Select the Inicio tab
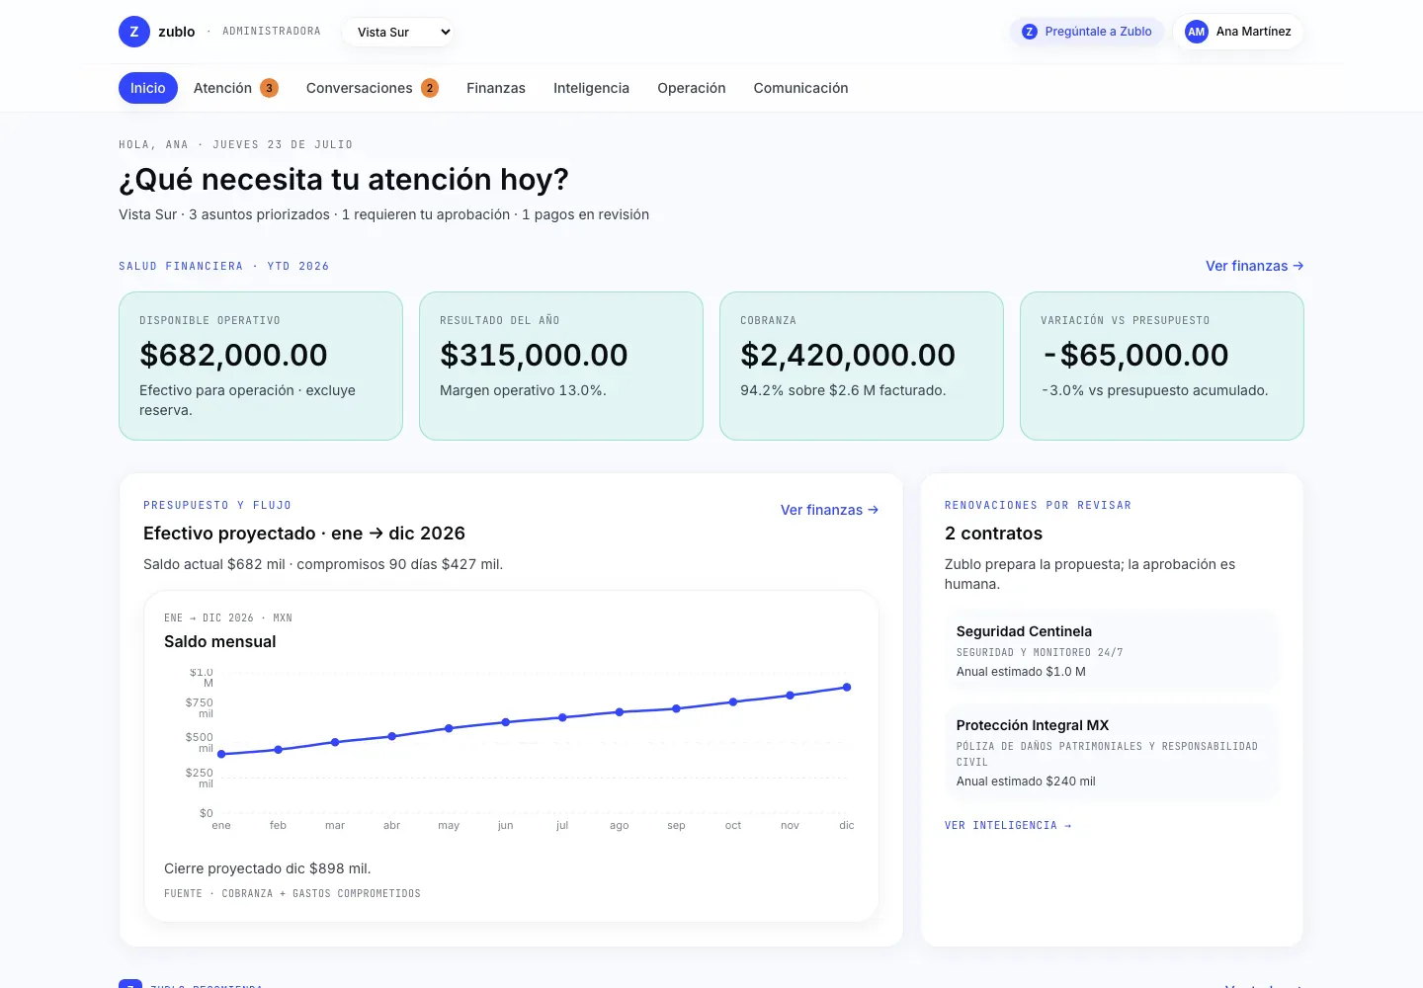Viewport: 1423px width, 988px height. click(x=148, y=88)
